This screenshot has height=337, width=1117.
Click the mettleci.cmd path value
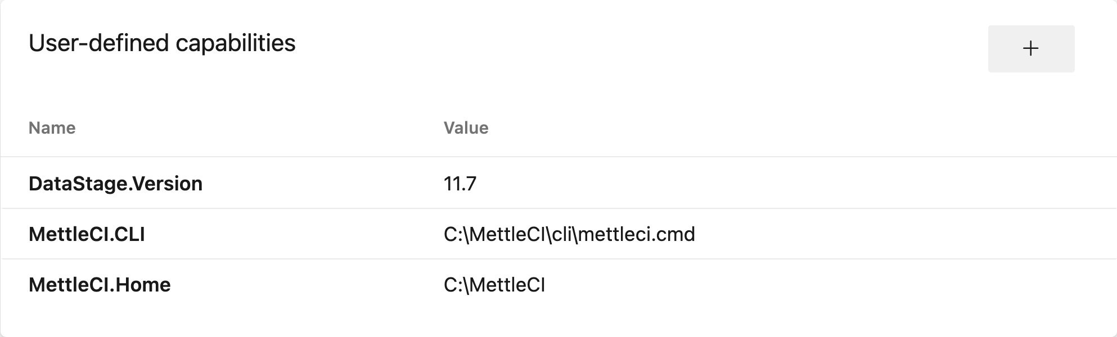coord(569,234)
